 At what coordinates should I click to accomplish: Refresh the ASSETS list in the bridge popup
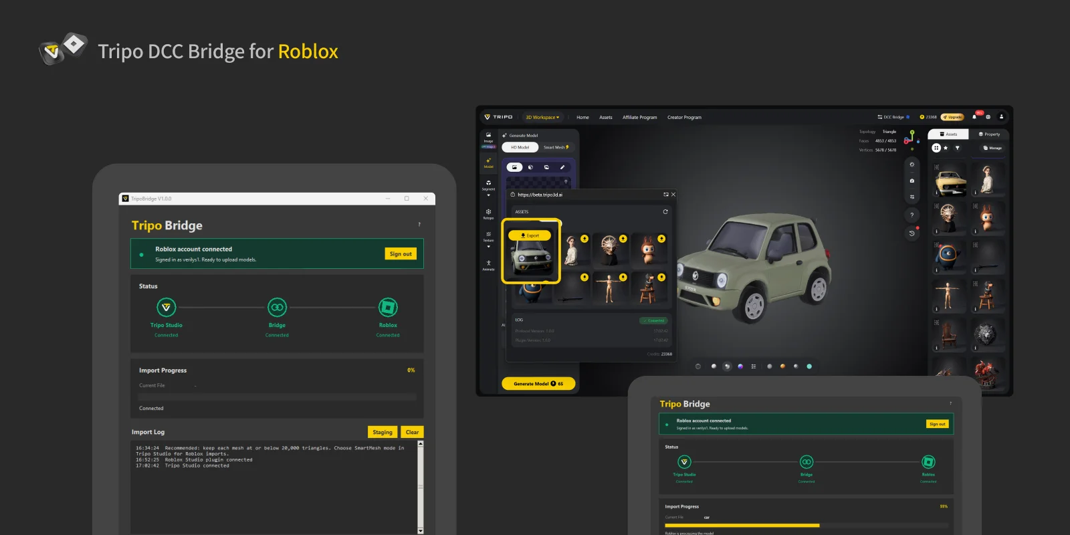tap(665, 211)
